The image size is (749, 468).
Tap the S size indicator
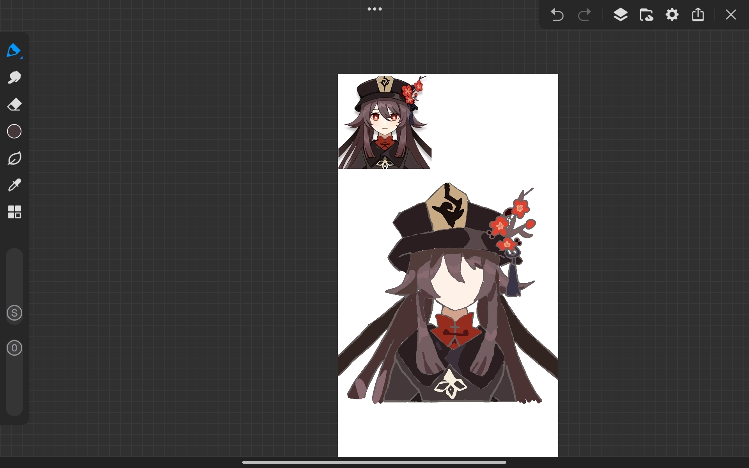click(14, 313)
